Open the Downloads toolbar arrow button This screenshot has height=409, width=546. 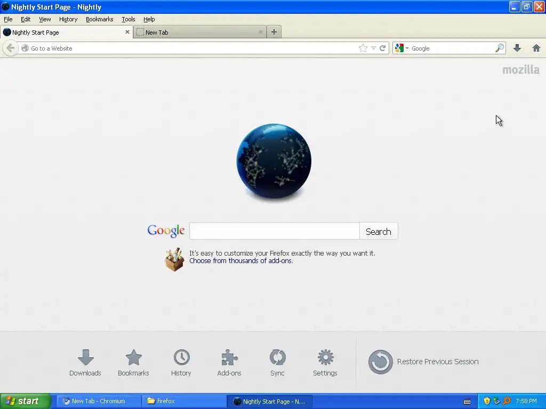click(x=517, y=48)
